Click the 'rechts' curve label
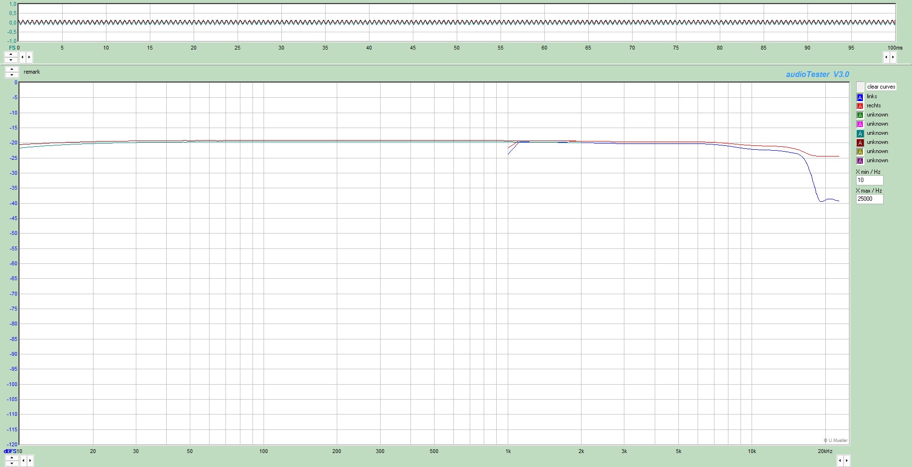912x467 pixels. pyautogui.click(x=873, y=105)
